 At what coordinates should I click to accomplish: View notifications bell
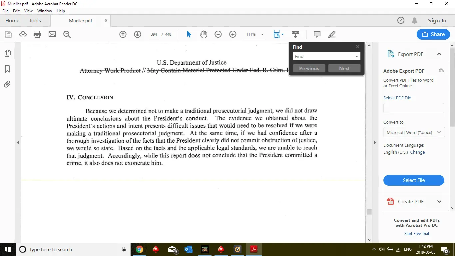415,21
